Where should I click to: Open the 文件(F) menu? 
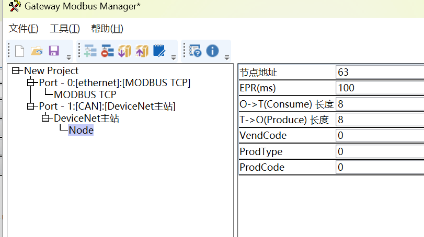tap(24, 29)
